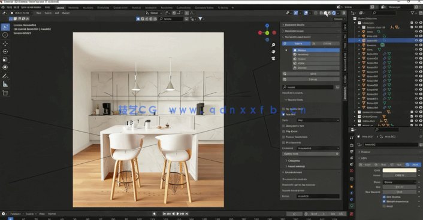423x220 pixels.
Task: Toggle the checked checkbox in the sidebar filter section
Action: pyautogui.click(x=283, y=114)
